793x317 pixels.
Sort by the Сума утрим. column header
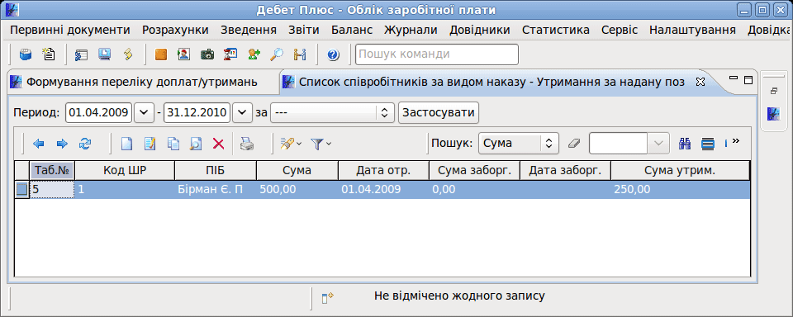click(680, 171)
